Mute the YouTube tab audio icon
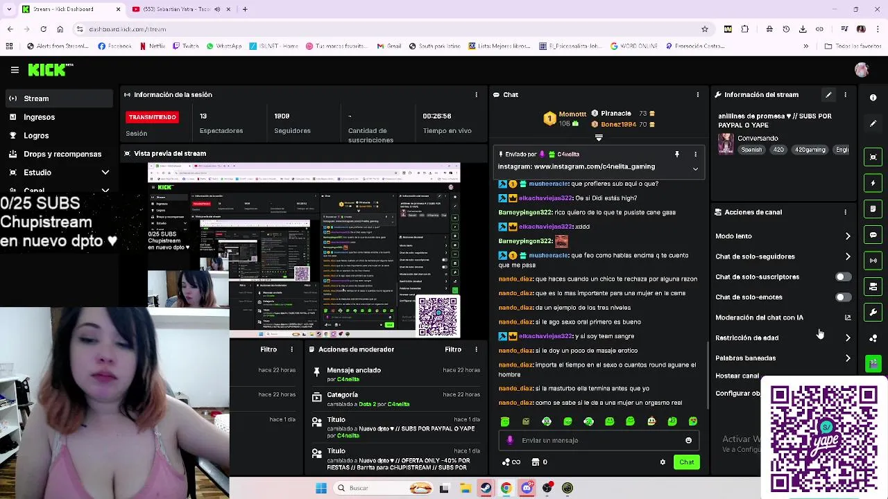The width and height of the screenshot is (888, 499). tap(217, 9)
